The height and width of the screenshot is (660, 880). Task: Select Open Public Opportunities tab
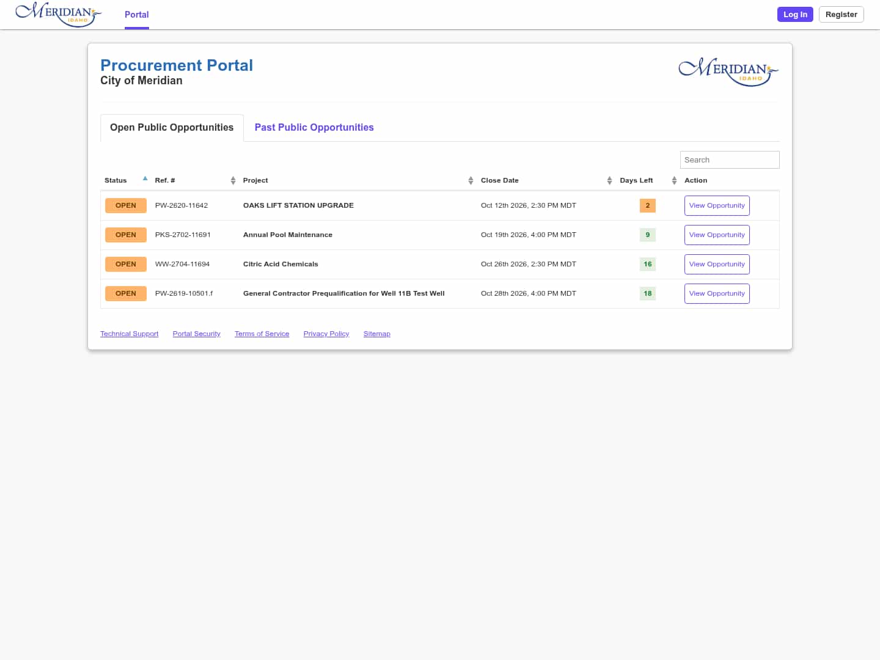172,128
